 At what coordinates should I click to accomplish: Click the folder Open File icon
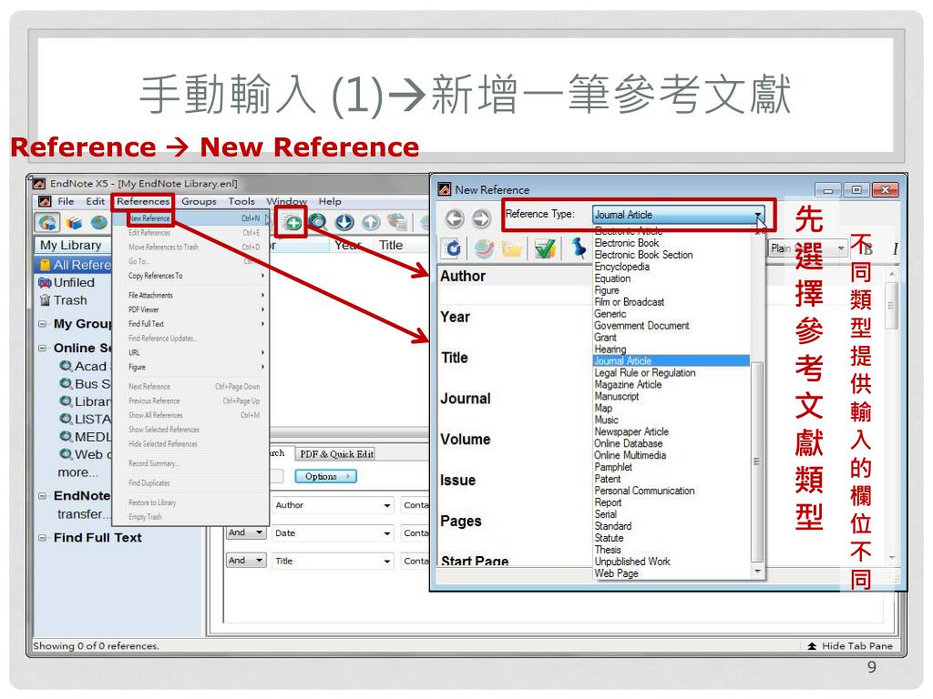pos(511,248)
